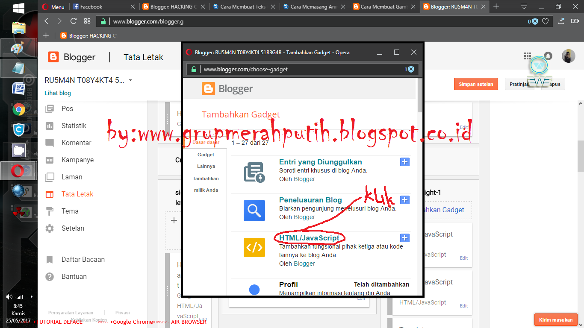The image size is (584, 328).
Task: Click the Penelusuran Blog magnifier thumbnail
Action: click(x=254, y=211)
